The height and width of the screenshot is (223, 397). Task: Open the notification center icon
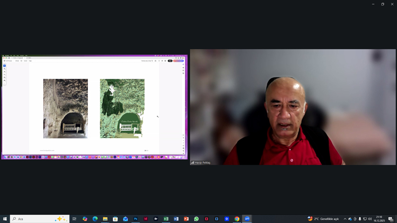tap(391, 219)
